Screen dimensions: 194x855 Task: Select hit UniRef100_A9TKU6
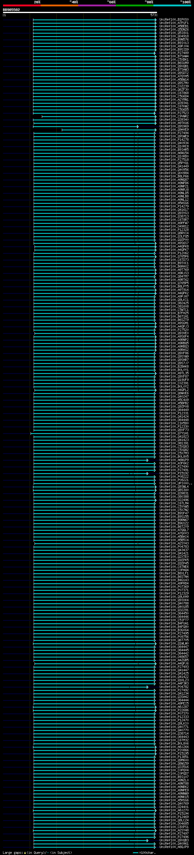tap(174, 123)
